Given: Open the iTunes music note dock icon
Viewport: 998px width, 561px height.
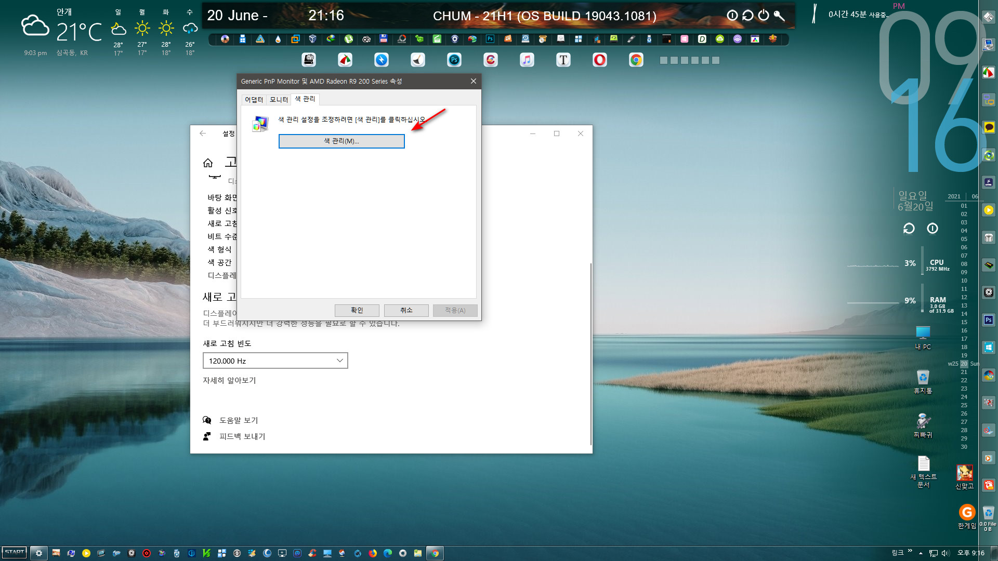Looking at the screenshot, I should [x=527, y=60].
